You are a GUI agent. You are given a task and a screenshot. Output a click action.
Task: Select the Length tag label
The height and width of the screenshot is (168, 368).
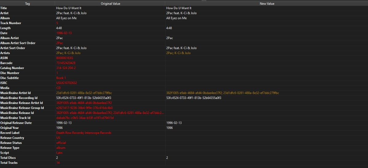click(x=5, y=28)
